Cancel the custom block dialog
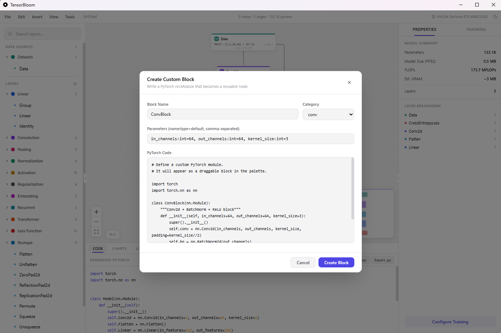501x333 pixels. [x=303, y=262]
